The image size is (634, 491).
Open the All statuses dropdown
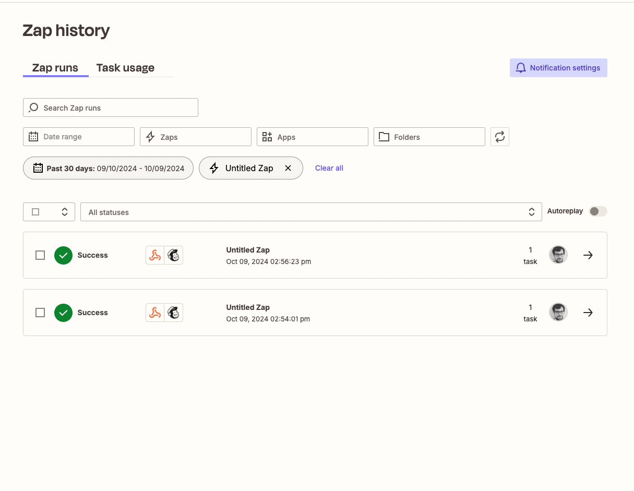coord(312,212)
